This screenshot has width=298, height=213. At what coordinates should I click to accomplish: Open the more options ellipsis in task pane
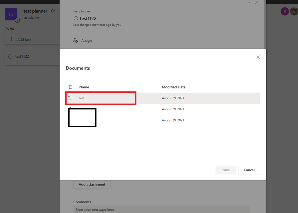point(248,3)
